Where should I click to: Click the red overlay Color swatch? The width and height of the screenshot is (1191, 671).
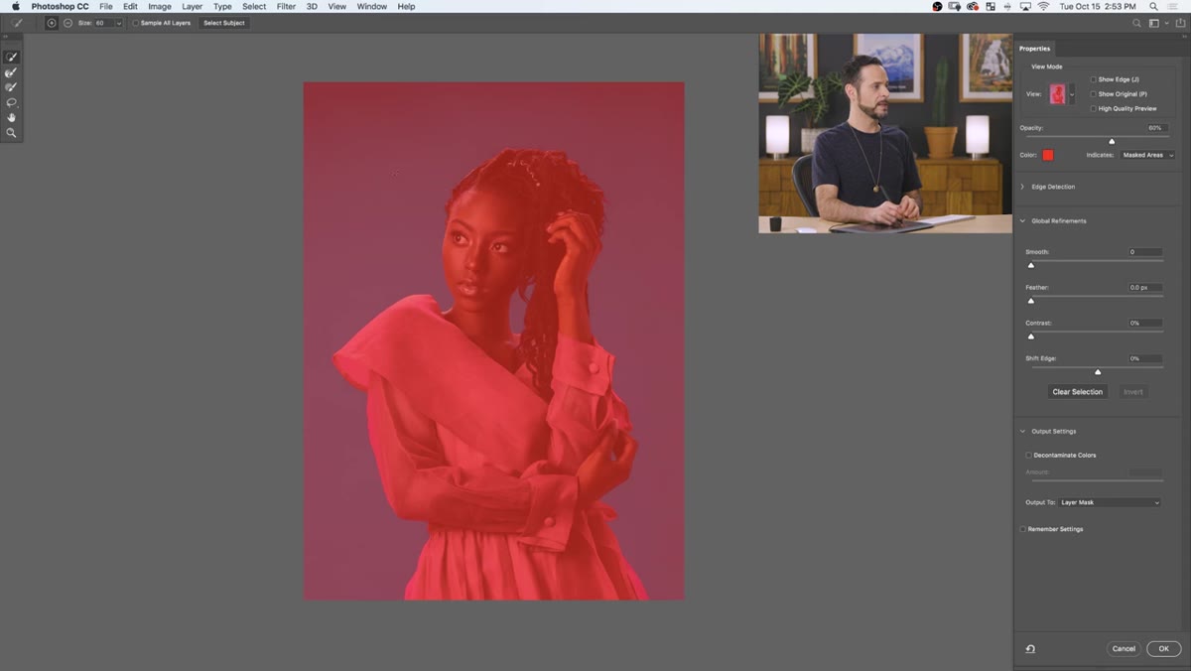pos(1047,155)
